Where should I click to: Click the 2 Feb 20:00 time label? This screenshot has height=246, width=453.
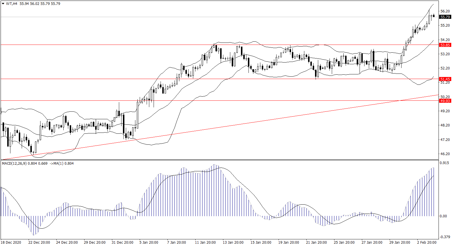tap(426, 242)
